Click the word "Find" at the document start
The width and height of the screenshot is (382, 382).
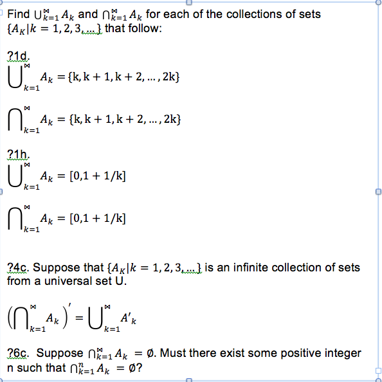pos(18,14)
